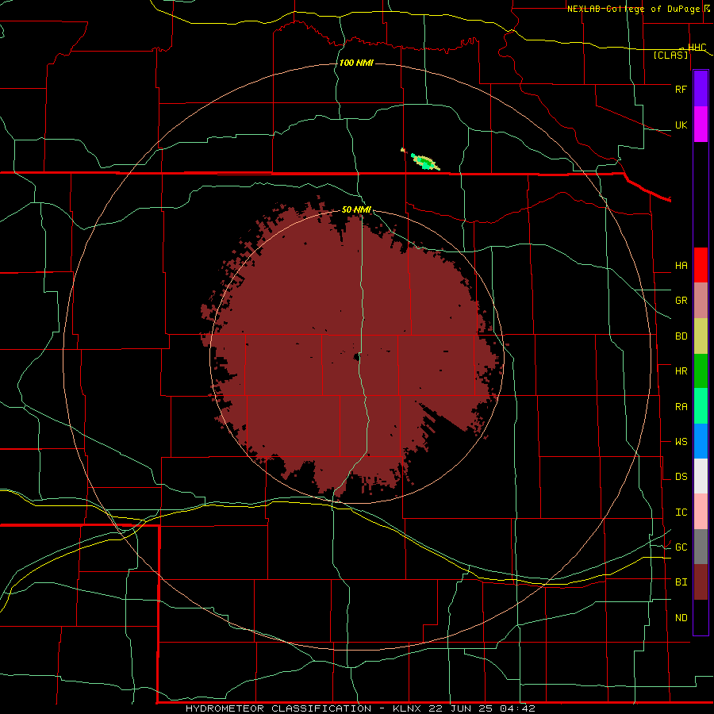Click the IC legend label
This screenshot has height=714, width=714.
coord(681,512)
